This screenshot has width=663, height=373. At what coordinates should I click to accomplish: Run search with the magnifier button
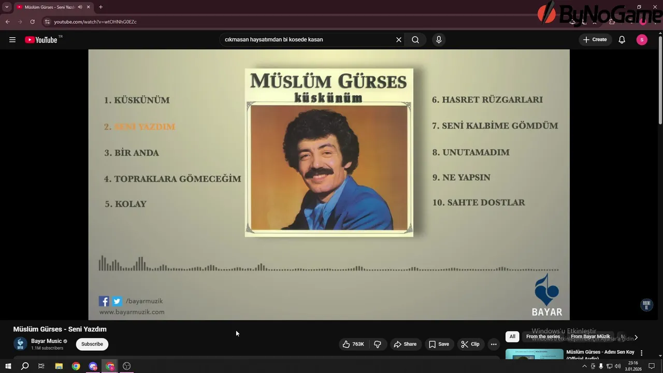point(415,40)
